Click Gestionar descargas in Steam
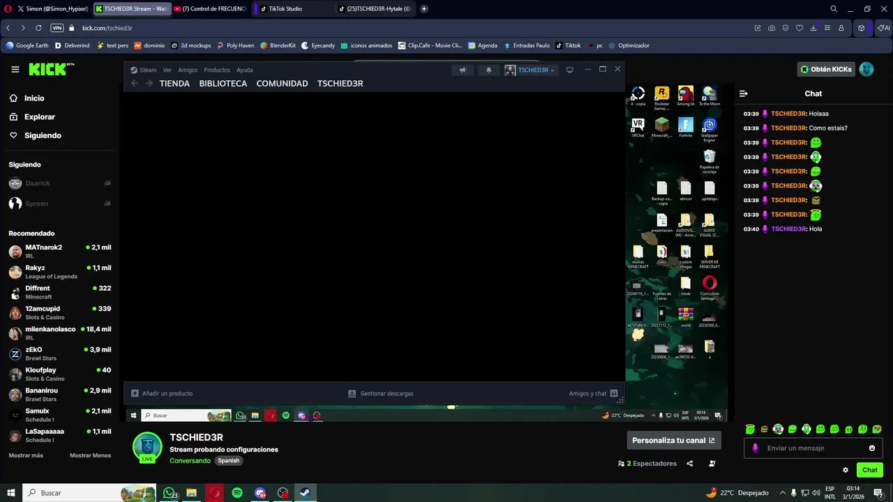The image size is (893, 502). pyautogui.click(x=381, y=393)
